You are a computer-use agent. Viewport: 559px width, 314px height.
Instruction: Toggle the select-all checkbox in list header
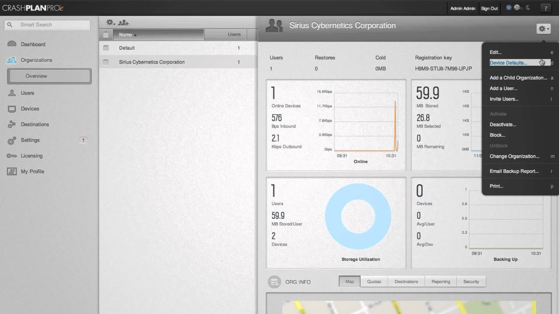[106, 34]
